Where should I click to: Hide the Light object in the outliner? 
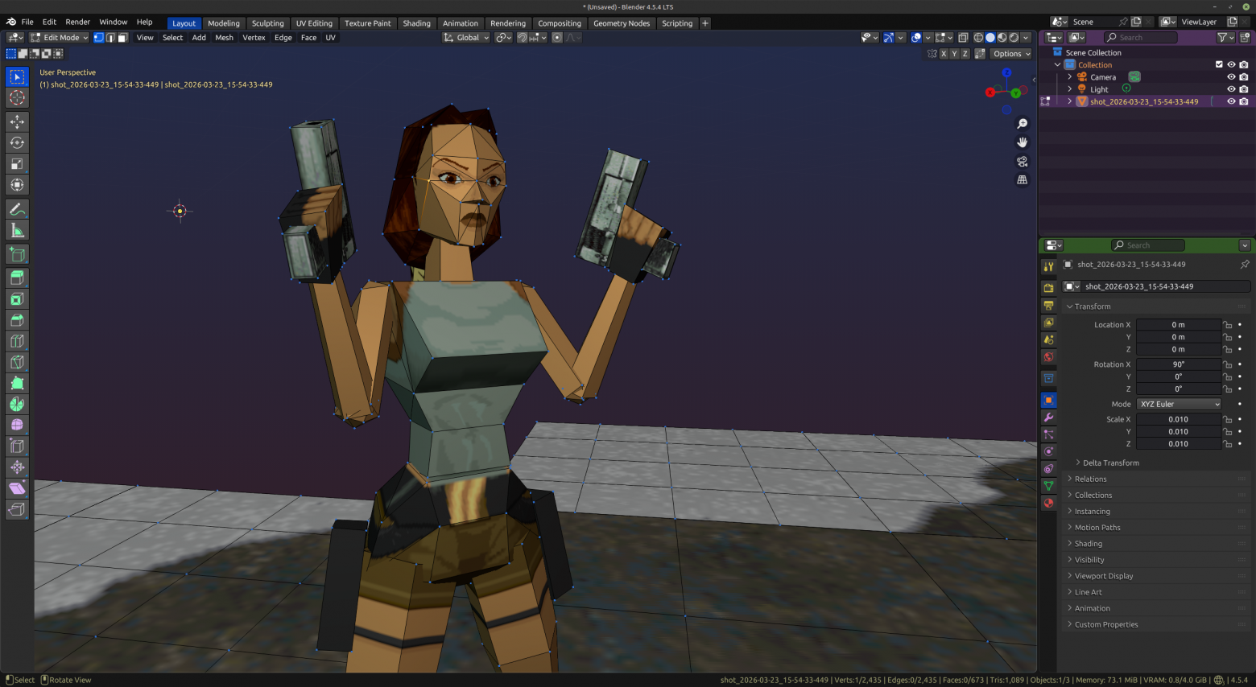[1231, 88]
